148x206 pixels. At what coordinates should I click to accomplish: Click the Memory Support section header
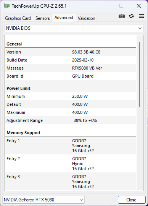[24, 133]
